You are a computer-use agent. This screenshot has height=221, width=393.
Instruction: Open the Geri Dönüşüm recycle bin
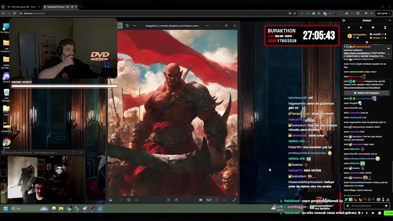(6, 95)
